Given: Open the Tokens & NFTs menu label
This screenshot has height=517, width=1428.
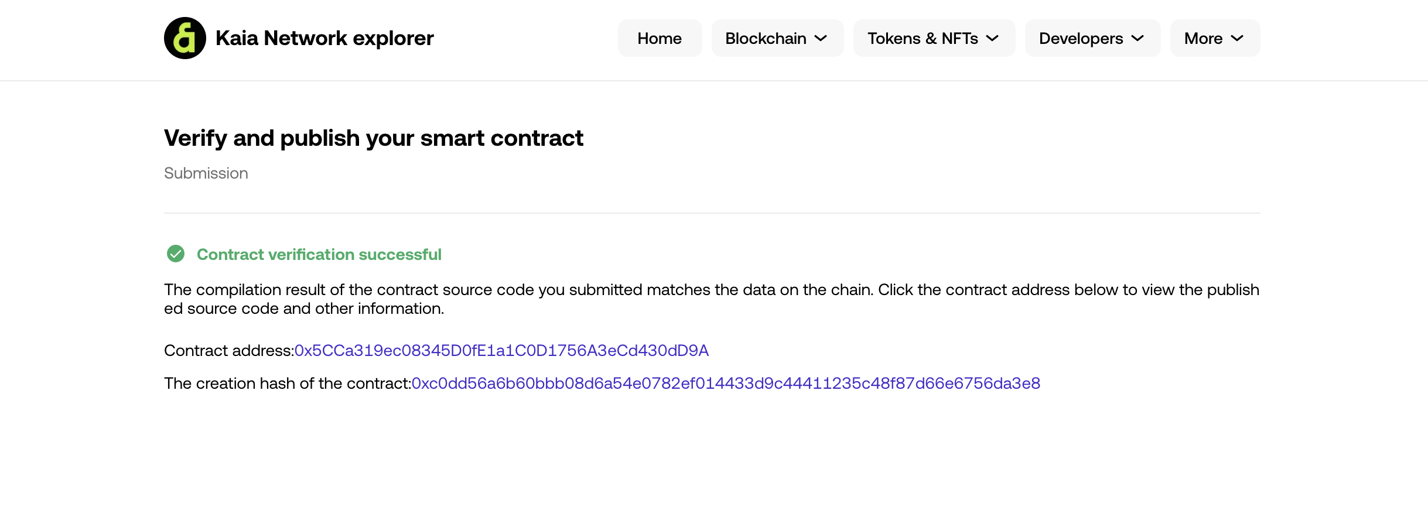Looking at the screenshot, I should [x=923, y=38].
